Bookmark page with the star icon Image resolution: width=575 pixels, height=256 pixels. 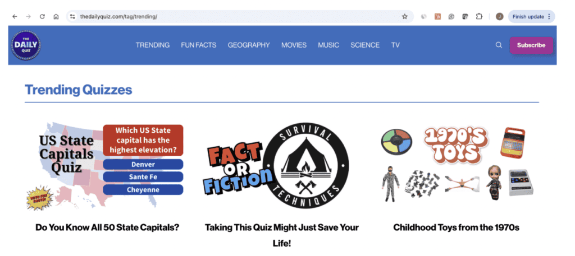(404, 16)
